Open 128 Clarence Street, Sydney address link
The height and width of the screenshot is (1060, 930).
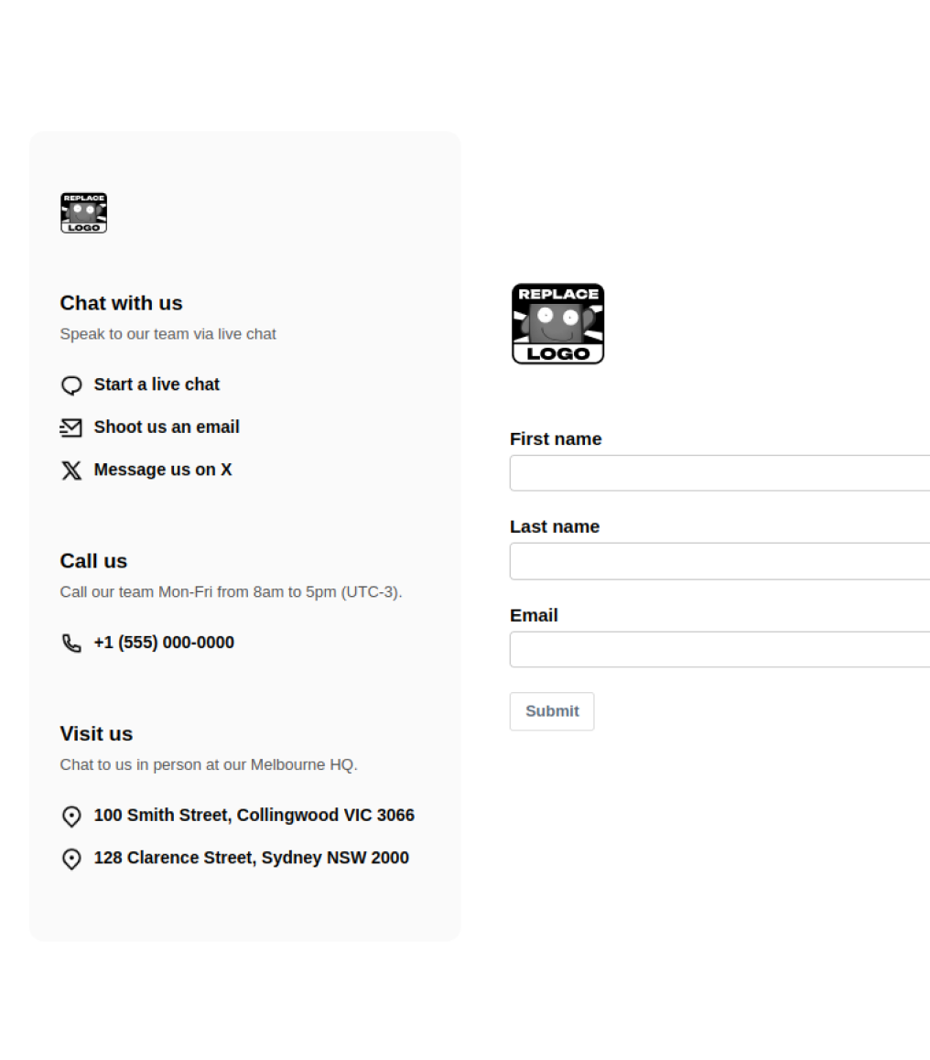251,858
